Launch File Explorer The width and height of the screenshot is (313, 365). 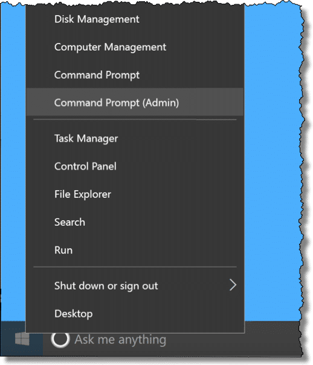[135, 194]
